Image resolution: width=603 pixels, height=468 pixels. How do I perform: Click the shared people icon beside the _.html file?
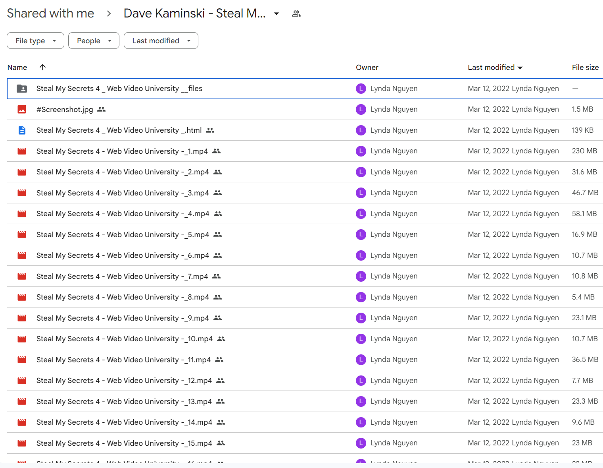210,130
